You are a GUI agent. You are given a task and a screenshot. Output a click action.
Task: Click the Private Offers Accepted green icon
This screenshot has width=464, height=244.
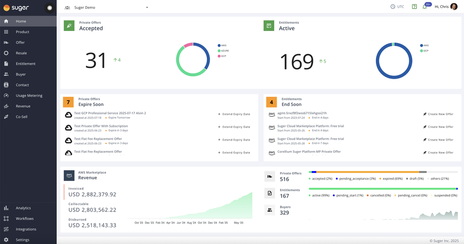[69, 26]
